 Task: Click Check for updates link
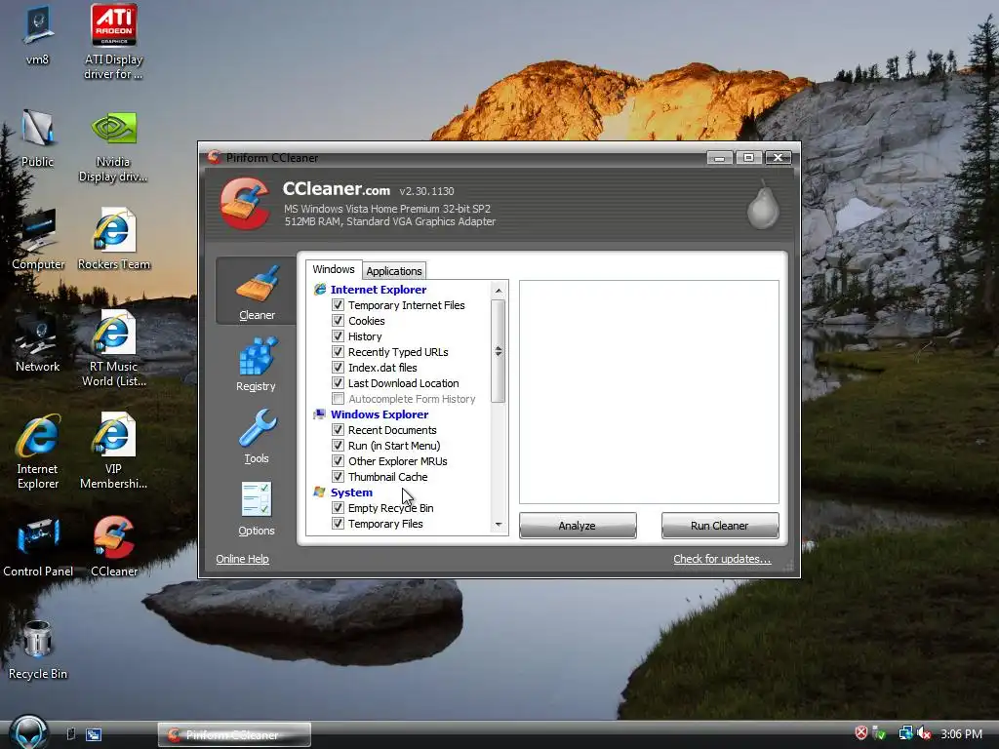pos(722,559)
